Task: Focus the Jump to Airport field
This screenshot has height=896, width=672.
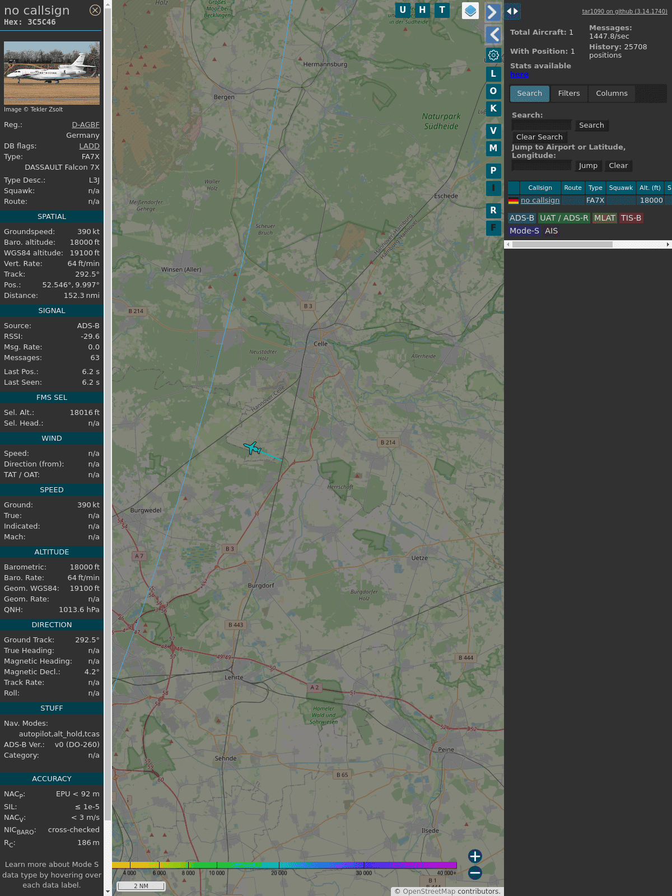Action: click(542, 166)
